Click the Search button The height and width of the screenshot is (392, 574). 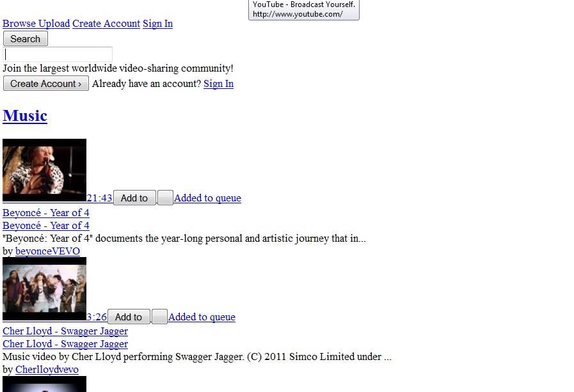point(25,39)
